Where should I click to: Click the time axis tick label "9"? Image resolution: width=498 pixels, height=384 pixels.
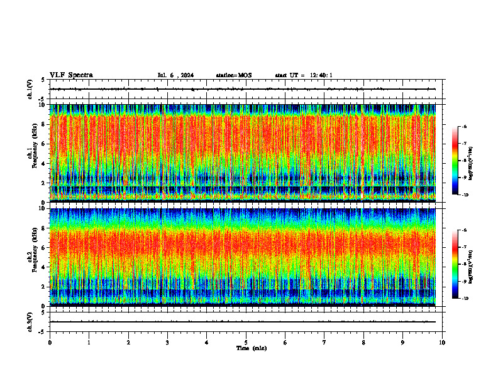(402, 343)
